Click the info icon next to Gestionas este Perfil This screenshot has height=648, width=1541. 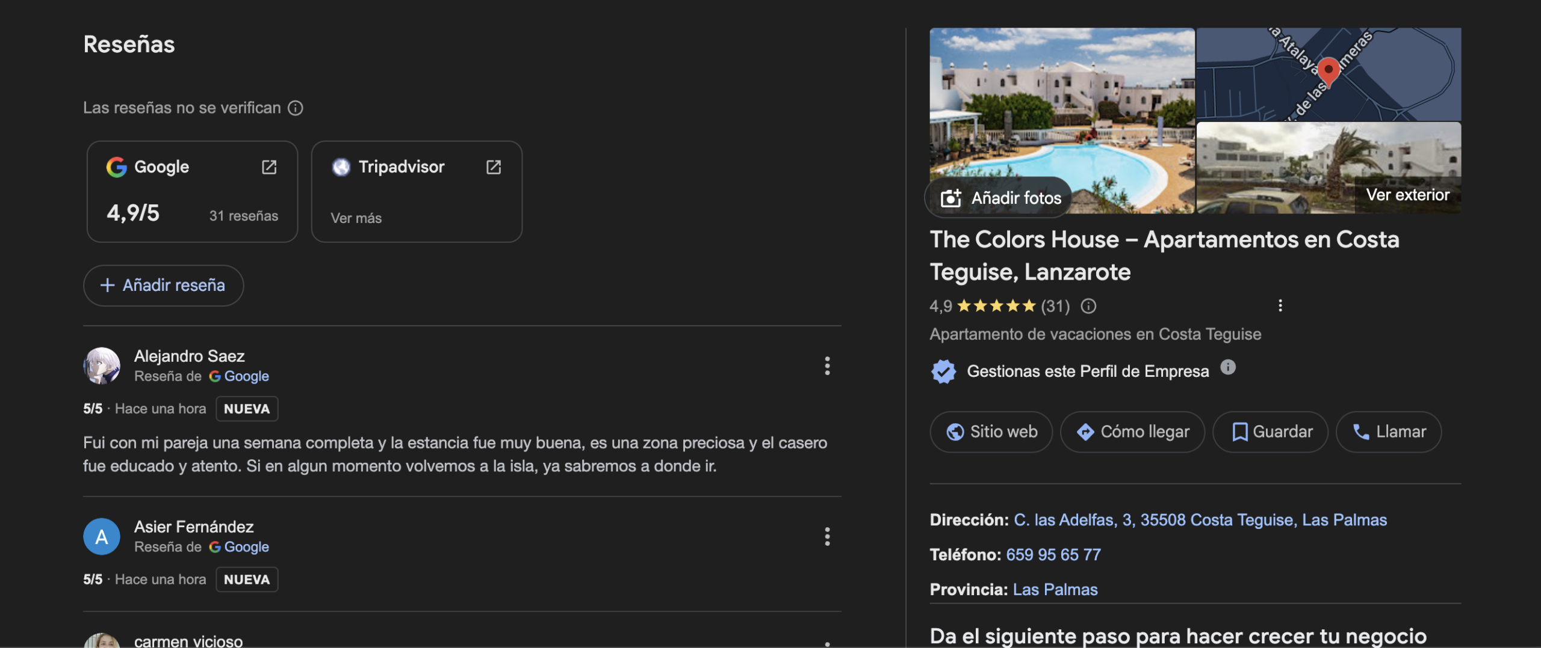click(x=1229, y=367)
